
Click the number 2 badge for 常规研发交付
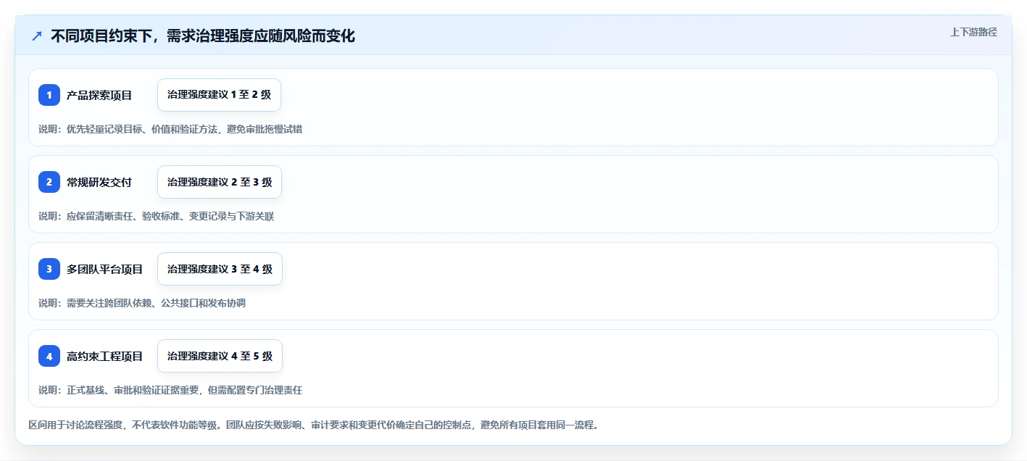[x=49, y=182]
